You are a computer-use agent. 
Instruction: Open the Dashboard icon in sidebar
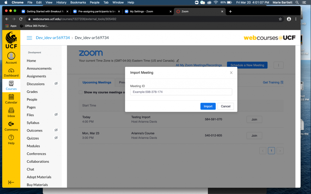tap(11, 70)
